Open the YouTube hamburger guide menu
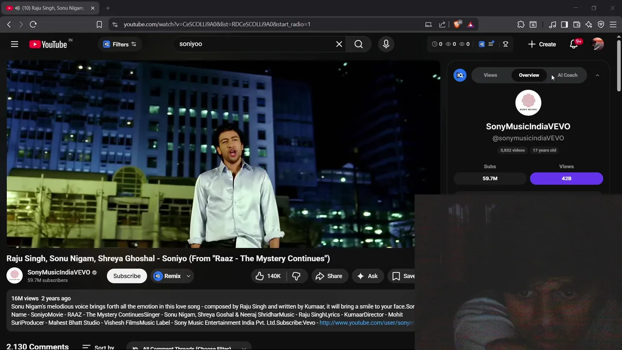 click(15, 44)
